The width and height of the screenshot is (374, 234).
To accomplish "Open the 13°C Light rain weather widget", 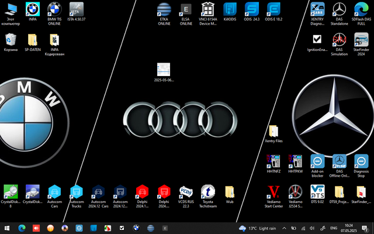I will (257, 228).
